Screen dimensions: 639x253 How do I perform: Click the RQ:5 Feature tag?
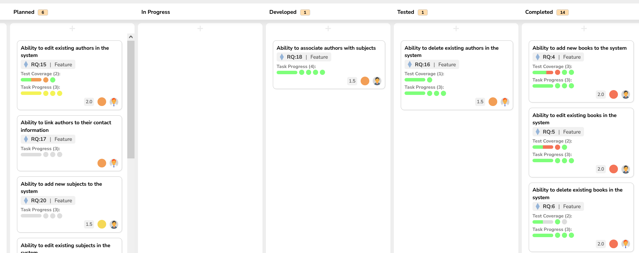tap(558, 132)
